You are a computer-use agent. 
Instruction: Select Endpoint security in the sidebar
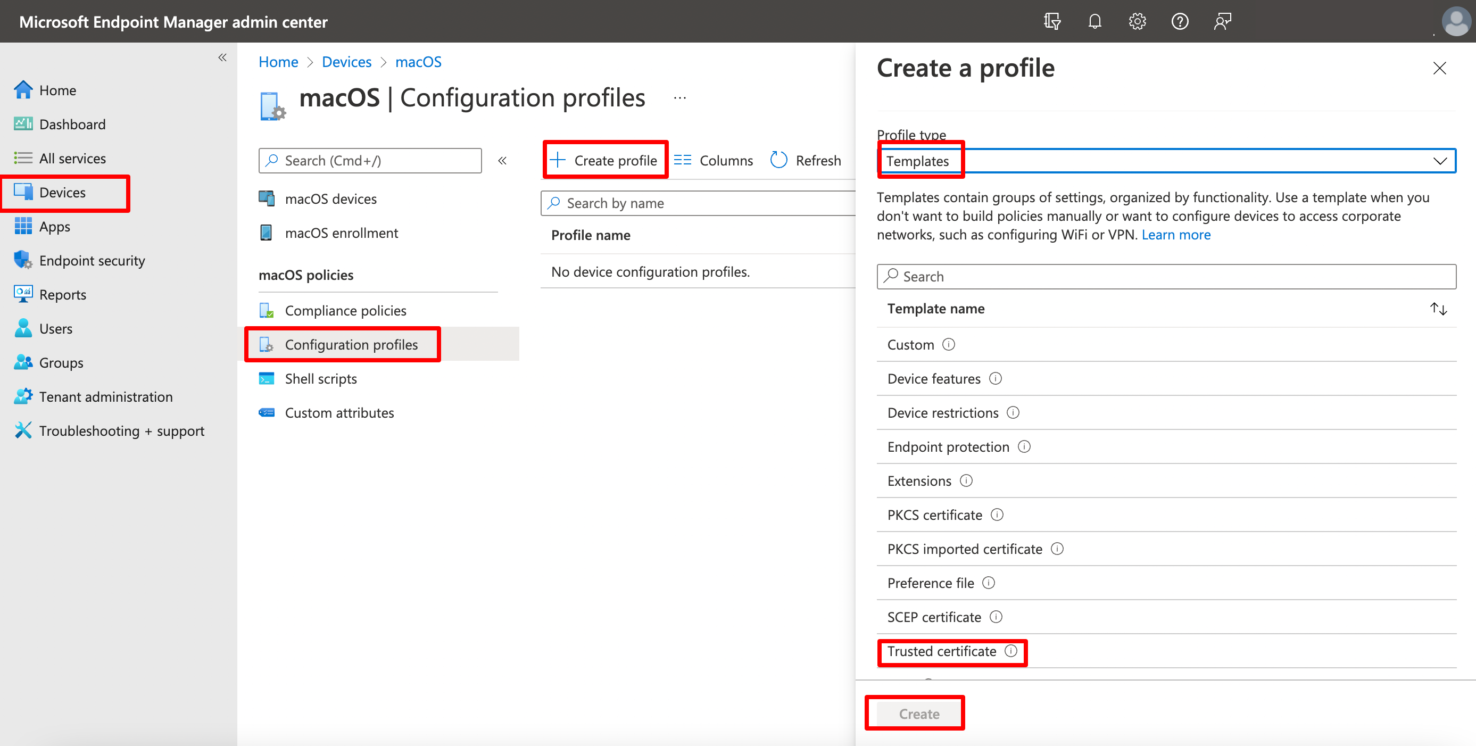coord(92,260)
